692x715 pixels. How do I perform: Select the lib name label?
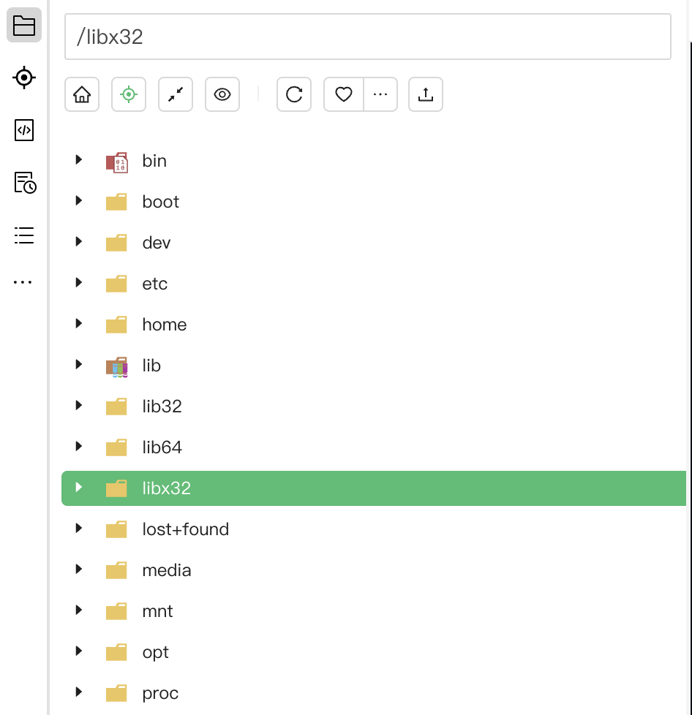tap(151, 366)
